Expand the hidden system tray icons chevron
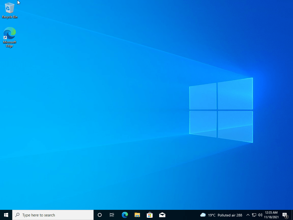Viewport: 293px width, 220px height. coord(248,215)
